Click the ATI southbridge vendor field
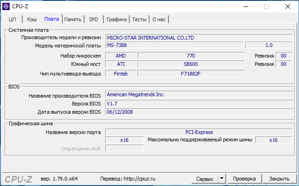The image size is (299, 186). (121, 64)
